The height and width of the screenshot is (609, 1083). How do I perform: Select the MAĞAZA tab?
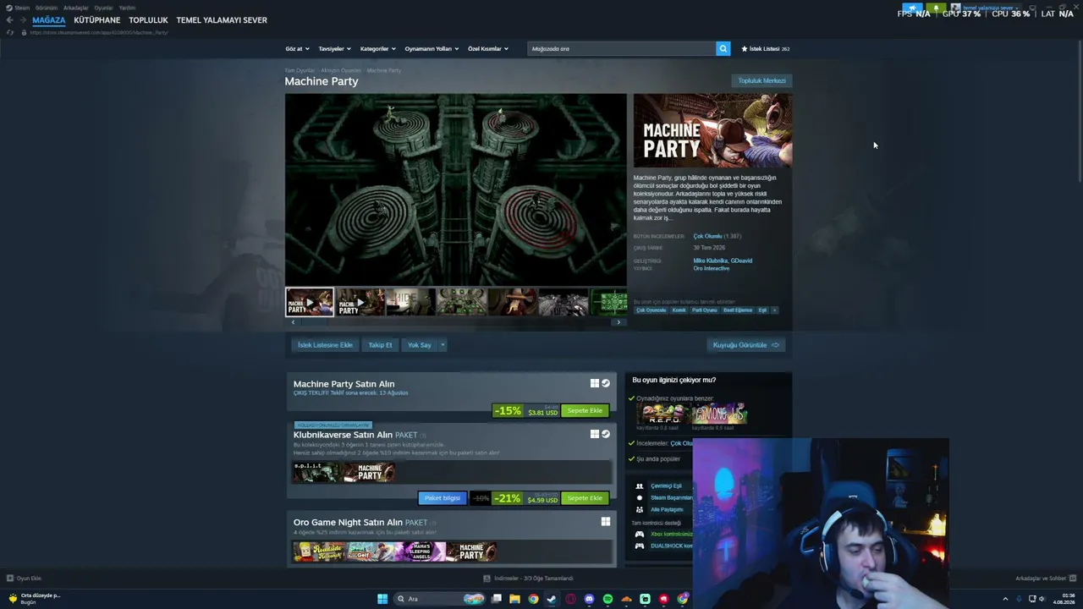pyautogui.click(x=48, y=20)
